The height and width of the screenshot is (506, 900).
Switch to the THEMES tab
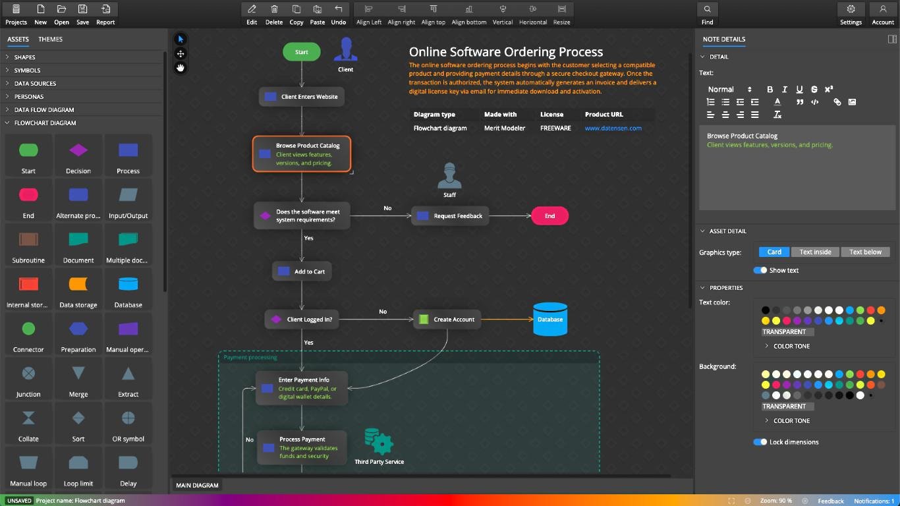point(50,40)
